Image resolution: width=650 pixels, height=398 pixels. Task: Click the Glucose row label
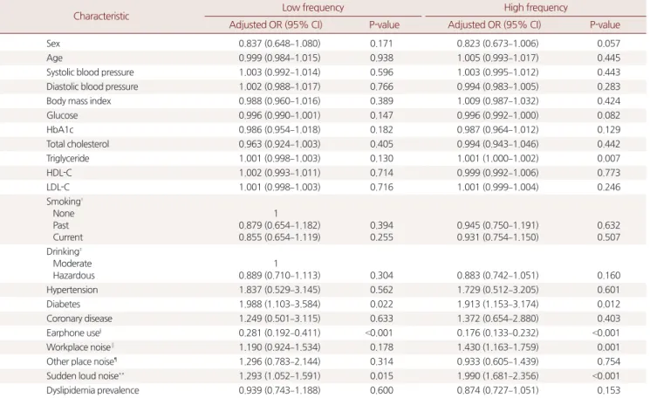click(62, 115)
